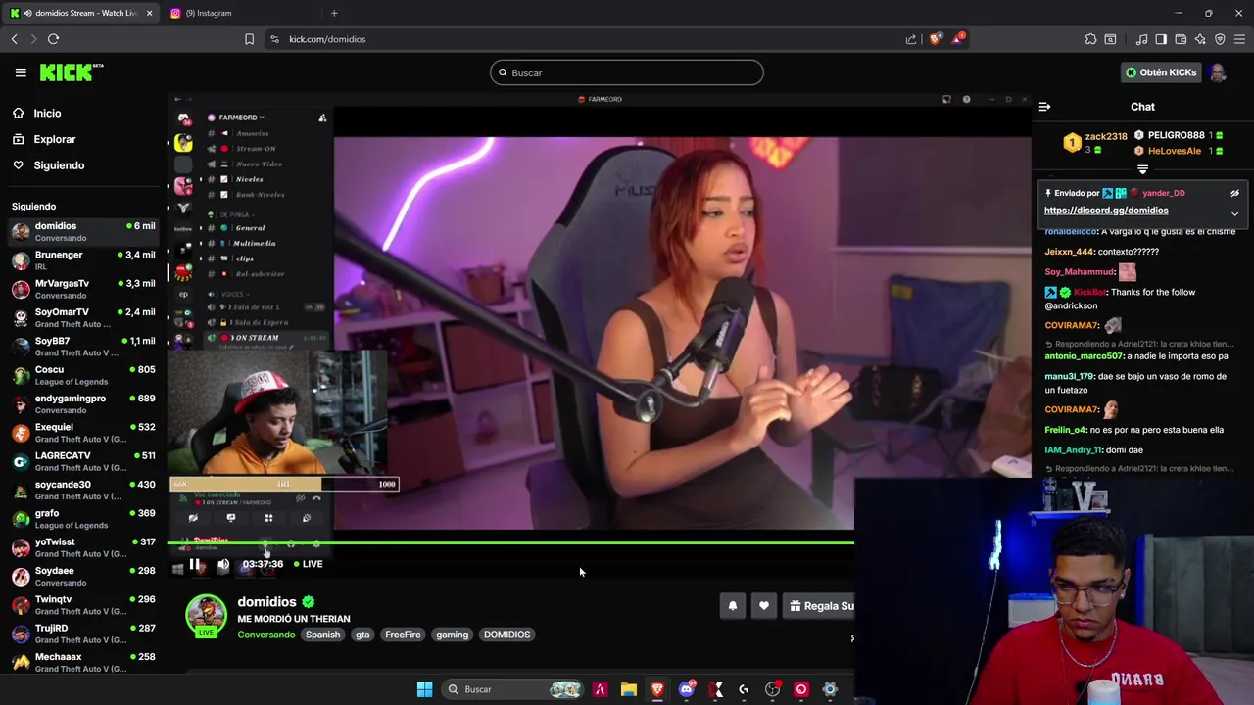
Task: Click the DOMIDIOS tag
Action: click(506, 634)
